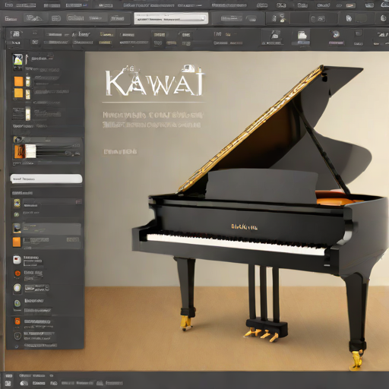Click the round cream-colored icon in left list
This screenshot has width=389, height=389.
pyautogui.click(x=17, y=288)
